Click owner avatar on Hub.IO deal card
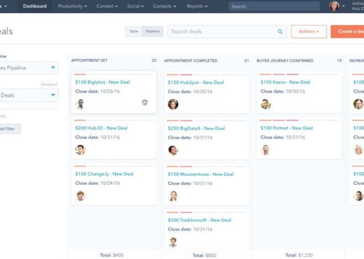The width and height of the screenshot is (364, 259). [81, 150]
